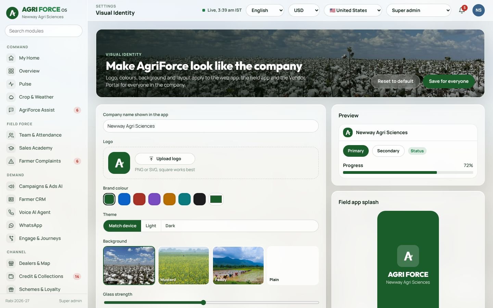Open Schemes & Loyalty module
The image size is (493, 308).
[x=44, y=290]
